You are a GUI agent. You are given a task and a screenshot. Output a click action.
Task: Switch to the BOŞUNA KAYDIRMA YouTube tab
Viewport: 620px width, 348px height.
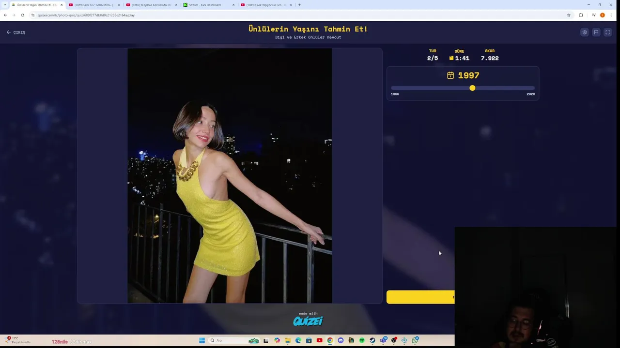(x=151, y=5)
